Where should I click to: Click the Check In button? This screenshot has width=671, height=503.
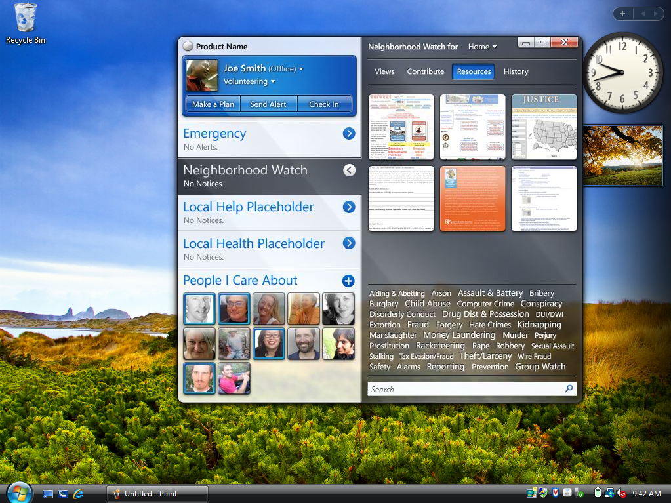pyautogui.click(x=324, y=104)
